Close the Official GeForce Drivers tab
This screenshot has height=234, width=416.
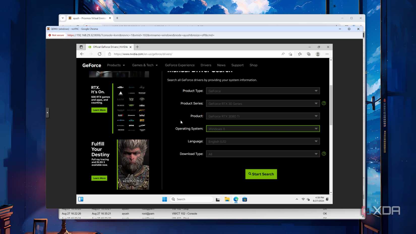pyautogui.click(x=131, y=47)
